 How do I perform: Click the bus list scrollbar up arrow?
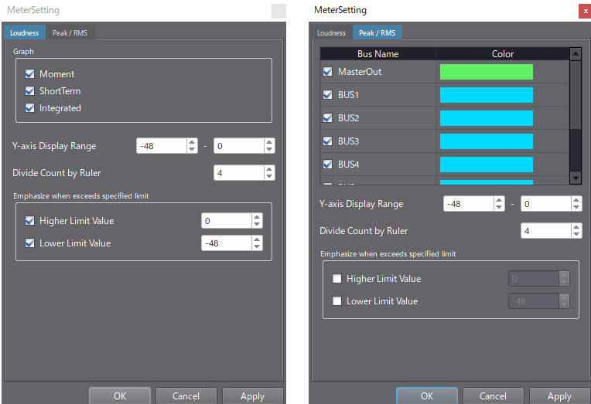click(x=575, y=54)
